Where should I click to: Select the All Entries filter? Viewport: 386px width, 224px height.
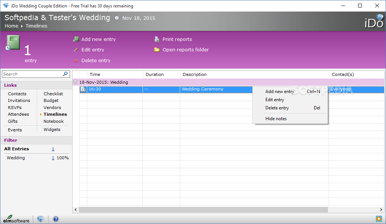click(x=16, y=149)
